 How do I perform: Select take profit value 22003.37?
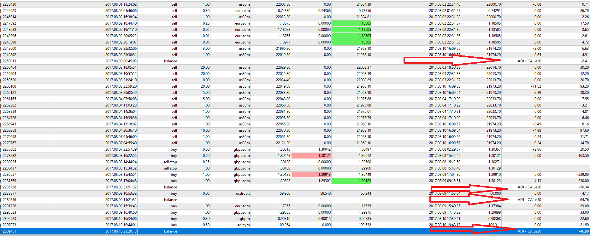pos(364,67)
